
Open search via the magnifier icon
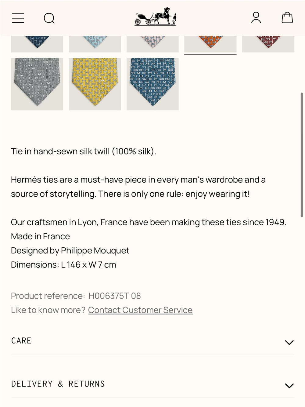[x=49, y=18]
